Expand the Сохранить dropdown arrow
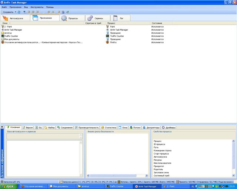This screenshot has height=189, width=237. pos(16,12)
